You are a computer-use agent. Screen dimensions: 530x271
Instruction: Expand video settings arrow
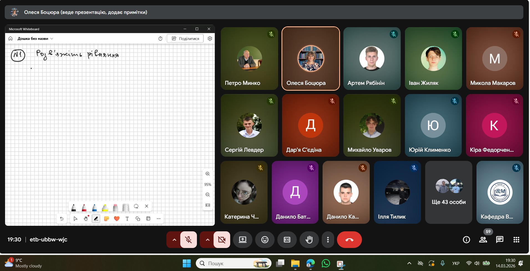pos(207,240)
